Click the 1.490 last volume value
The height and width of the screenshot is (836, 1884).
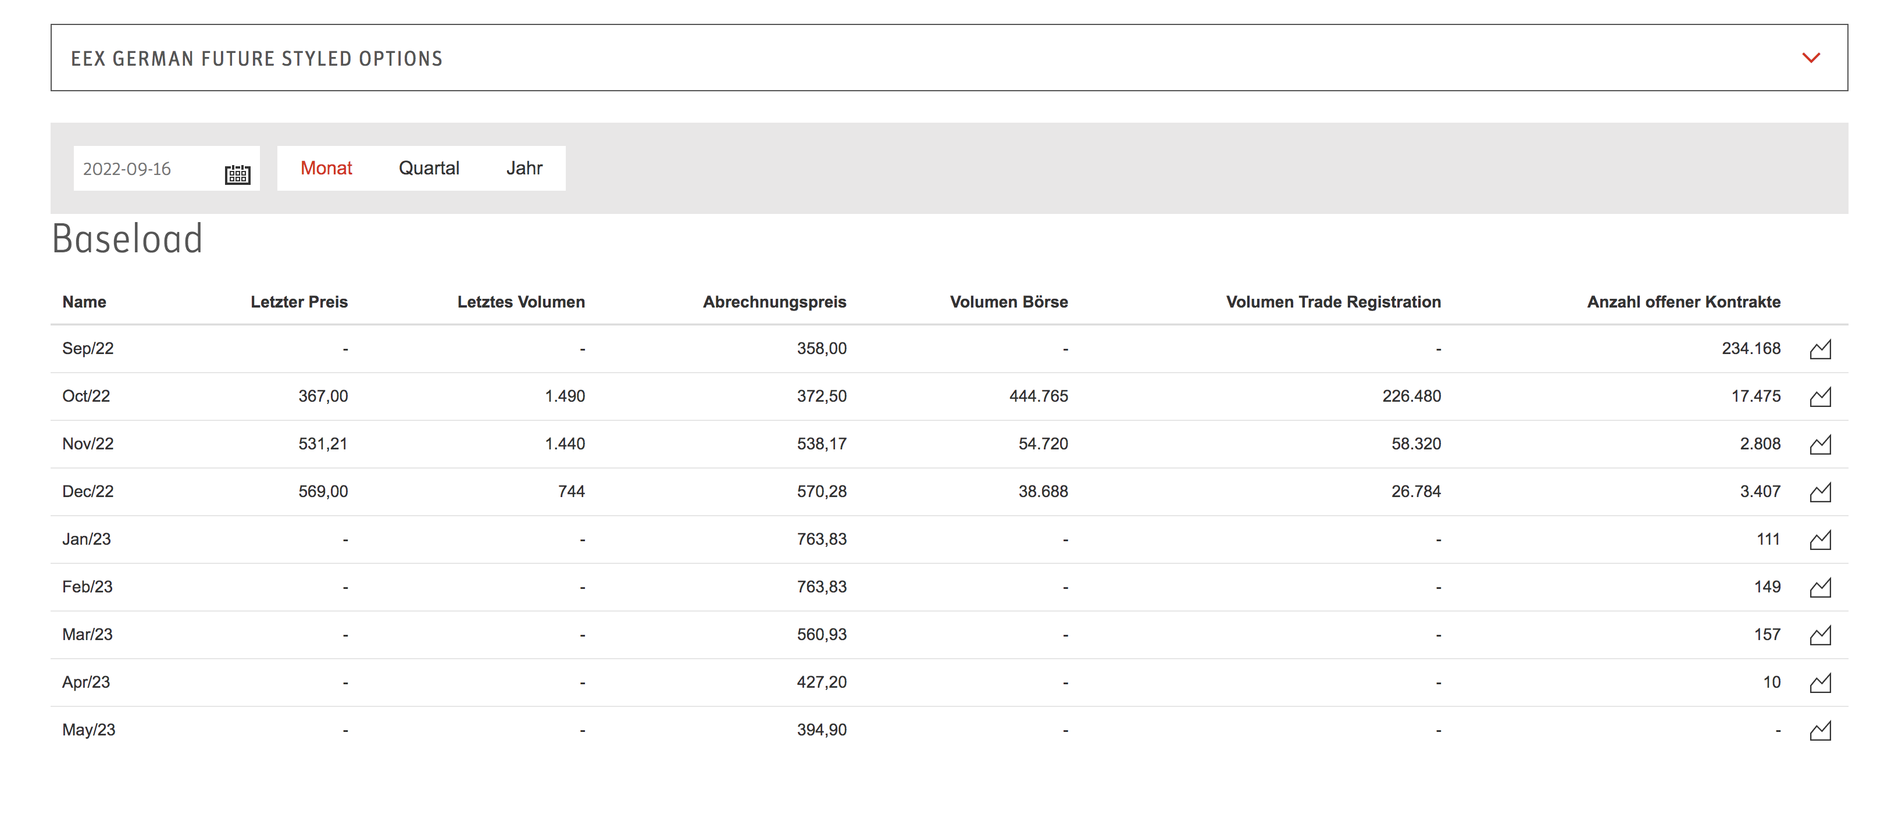click(565, 396)
